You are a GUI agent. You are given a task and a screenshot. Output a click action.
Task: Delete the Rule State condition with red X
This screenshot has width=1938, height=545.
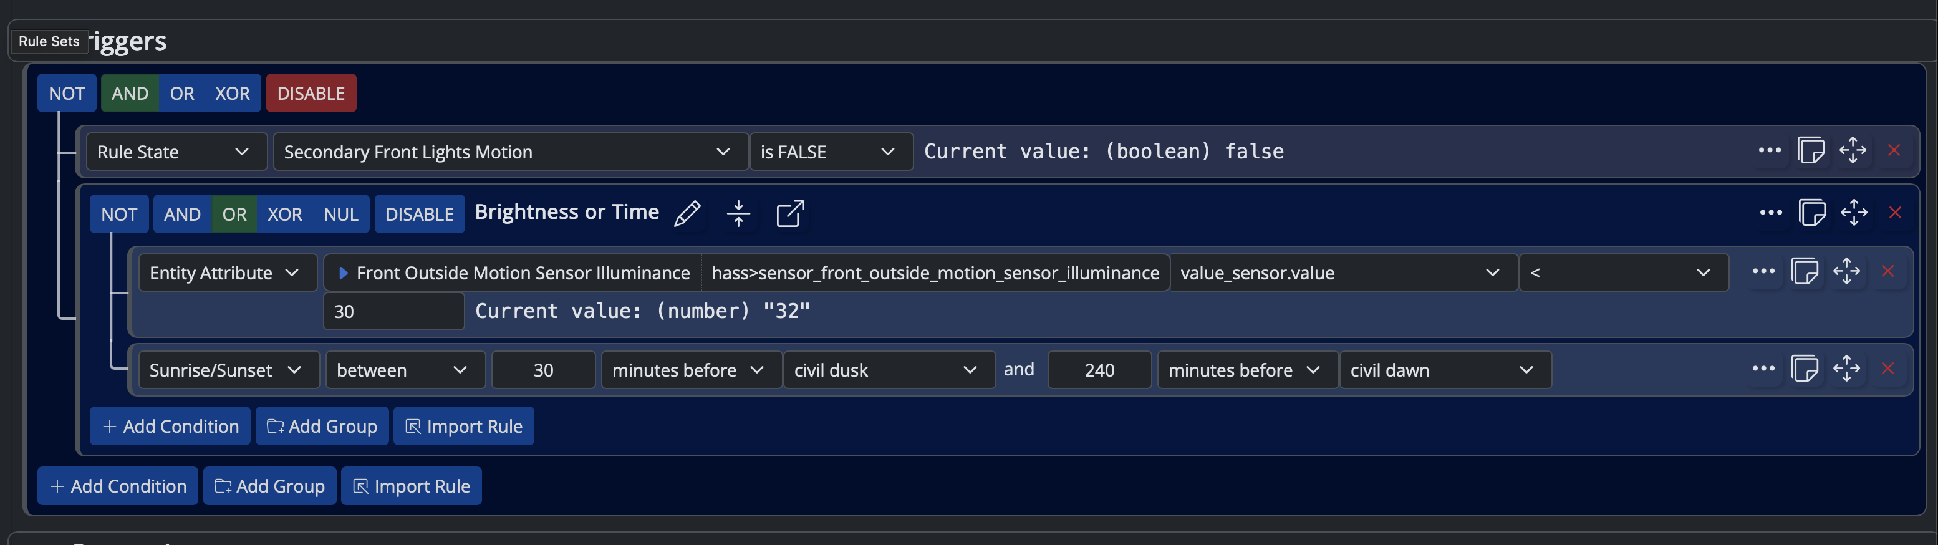(x=1894, y=150)
